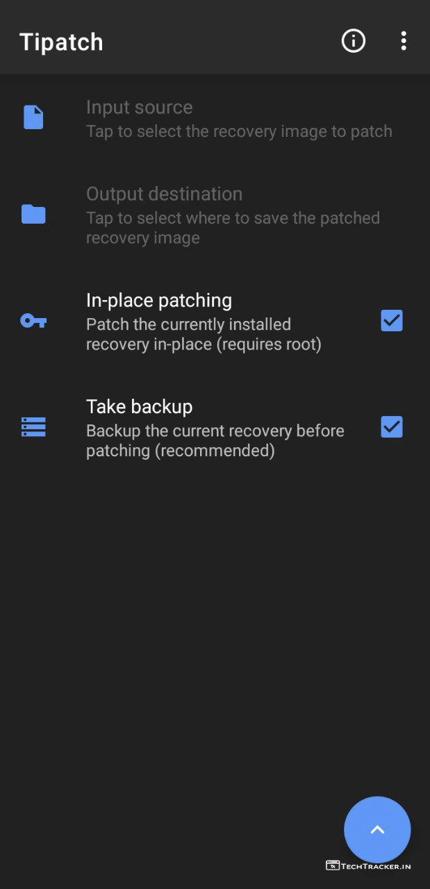Open the info icon in toolbar
Image resolution: width=430 pixels, height=889 pixels.
point(354,41)
